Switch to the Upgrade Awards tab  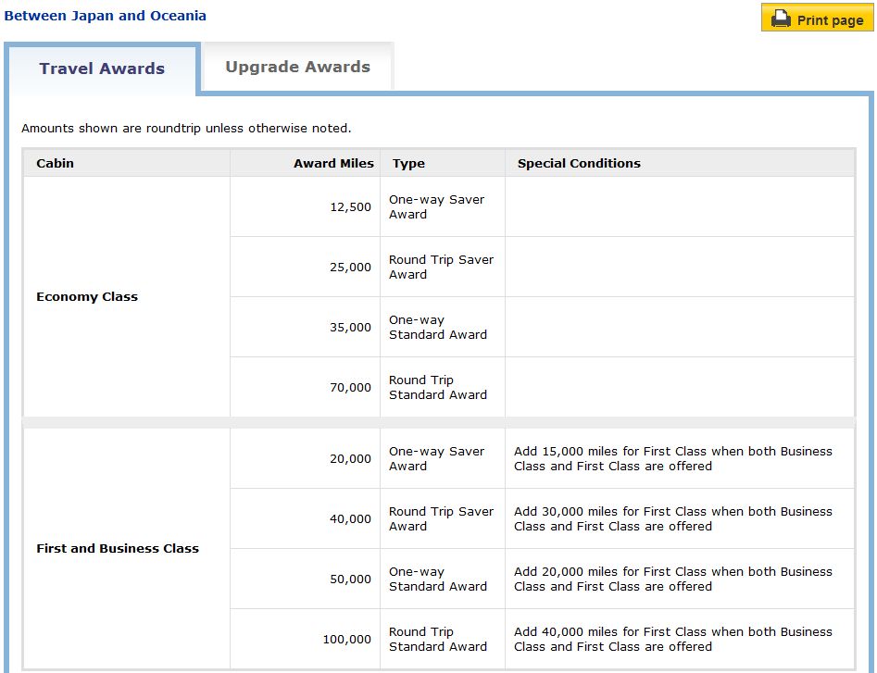(297, 67)
